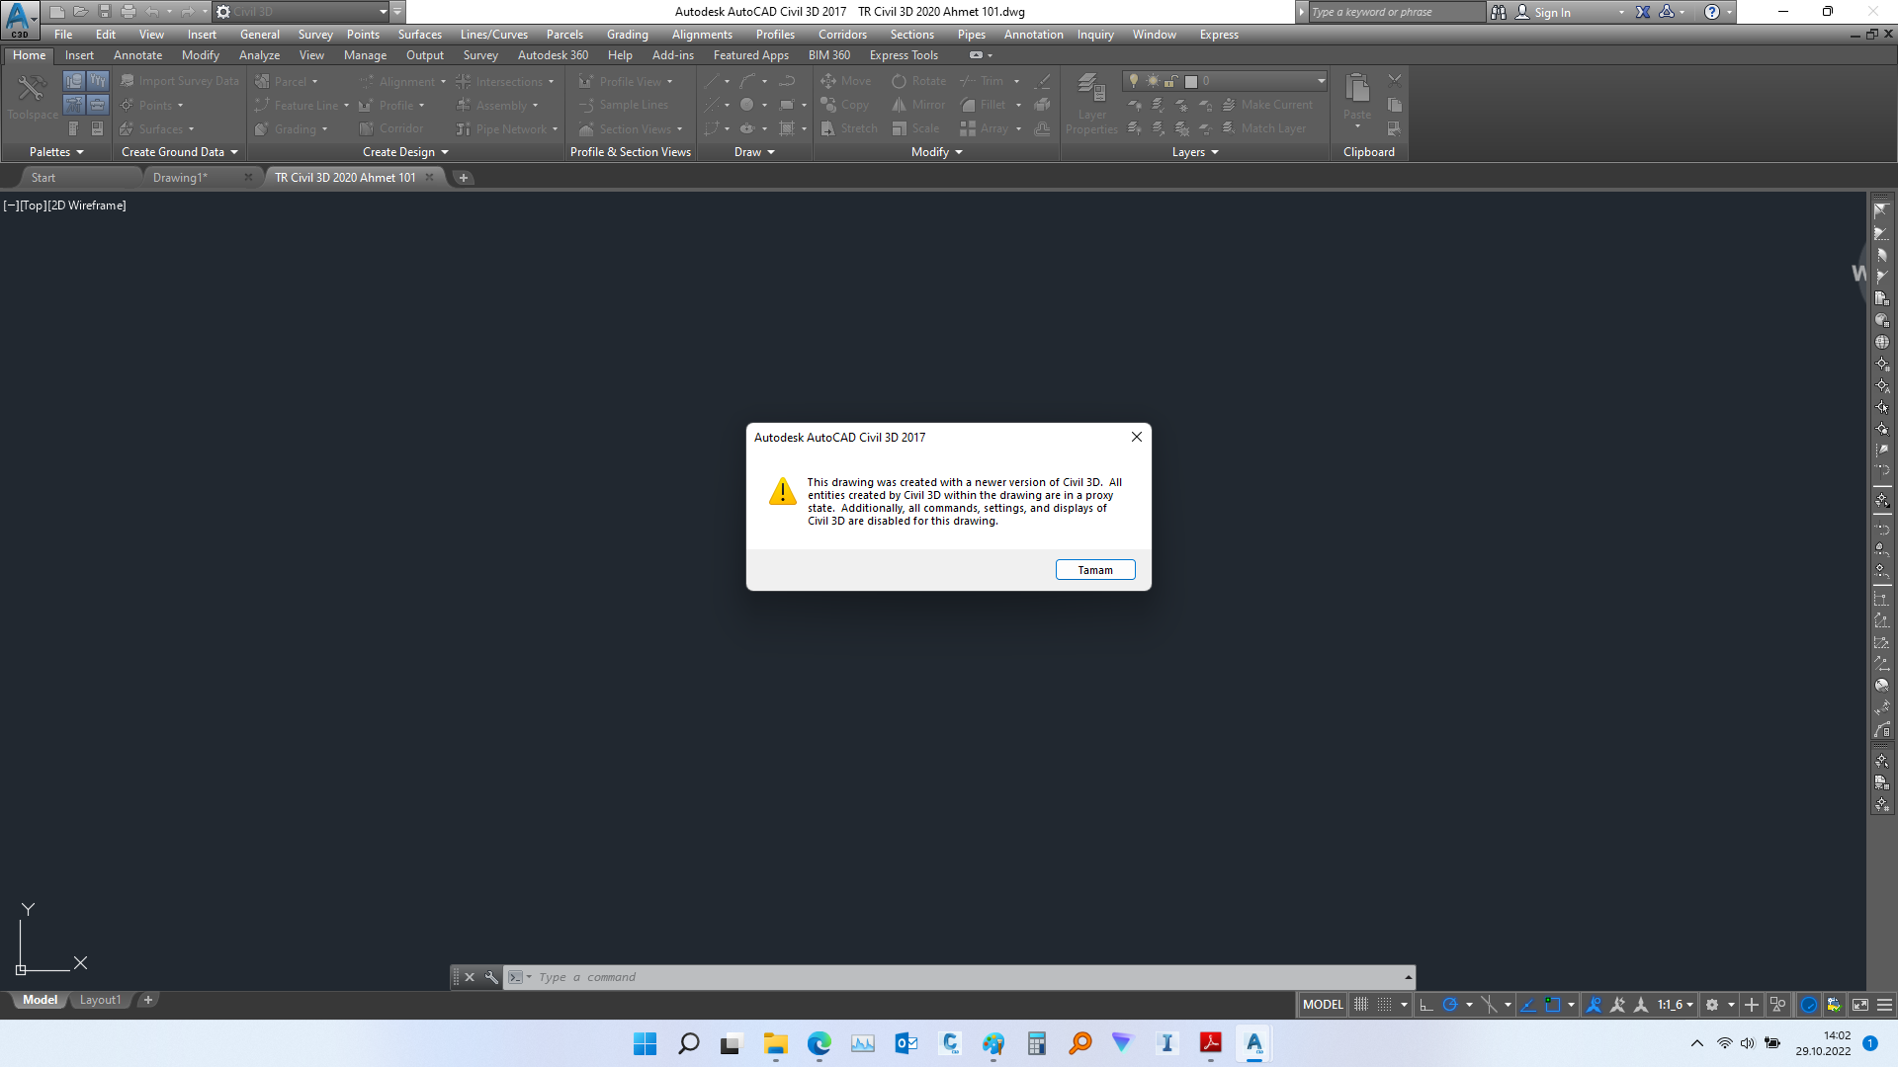Click the MODEL button in status bar
The image size is (1898, 1067).
(1323, 1005)
